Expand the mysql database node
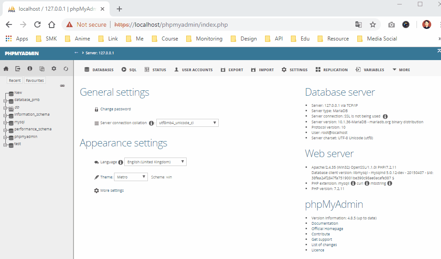This screenshot has height=259, width=441. pyautogui.click(x=5, y=122)
